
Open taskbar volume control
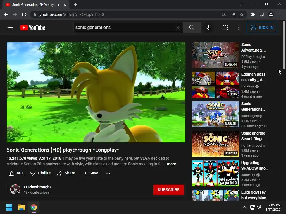click(259, 207)
